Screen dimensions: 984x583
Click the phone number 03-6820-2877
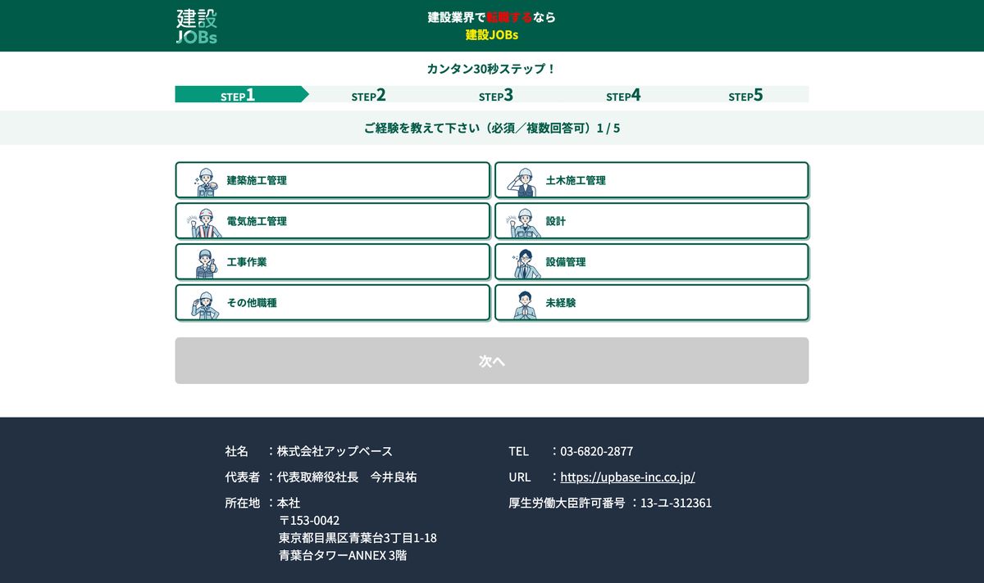[x=597, y=451]
